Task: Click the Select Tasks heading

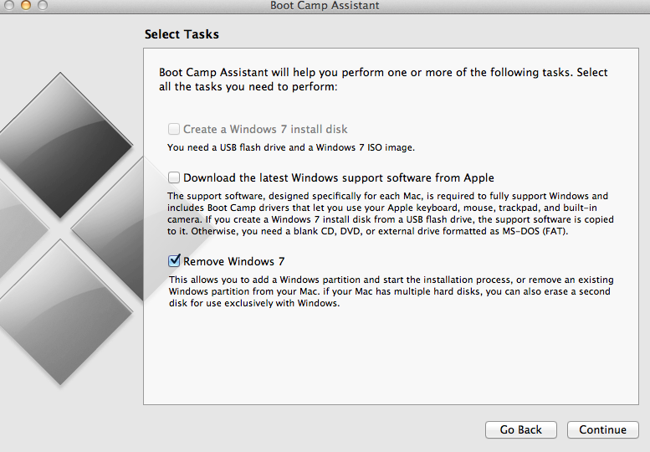Action: pyautogui.click(x=182, y=34)
